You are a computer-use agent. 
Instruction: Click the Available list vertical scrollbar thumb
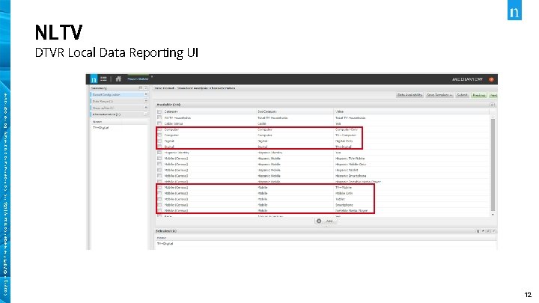[x=493, y=165]
